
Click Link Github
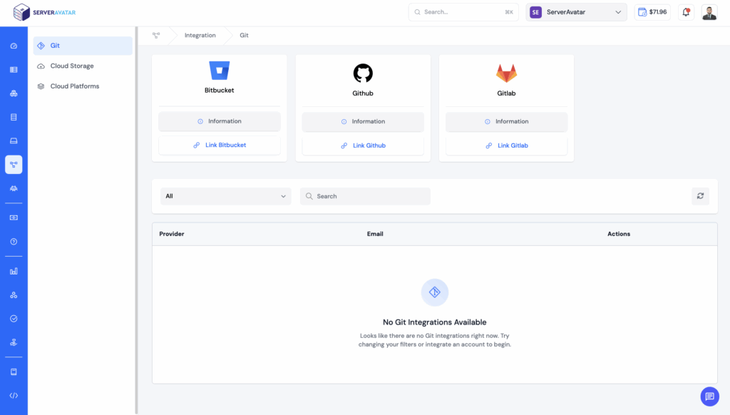[363, 145]
